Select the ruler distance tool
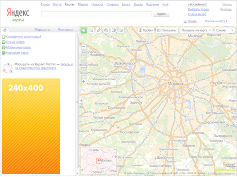Screen dimensions: 237x177 (x=98, y=30)
